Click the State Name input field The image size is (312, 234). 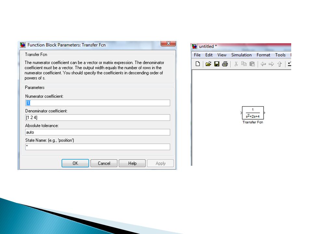[98, 147]
